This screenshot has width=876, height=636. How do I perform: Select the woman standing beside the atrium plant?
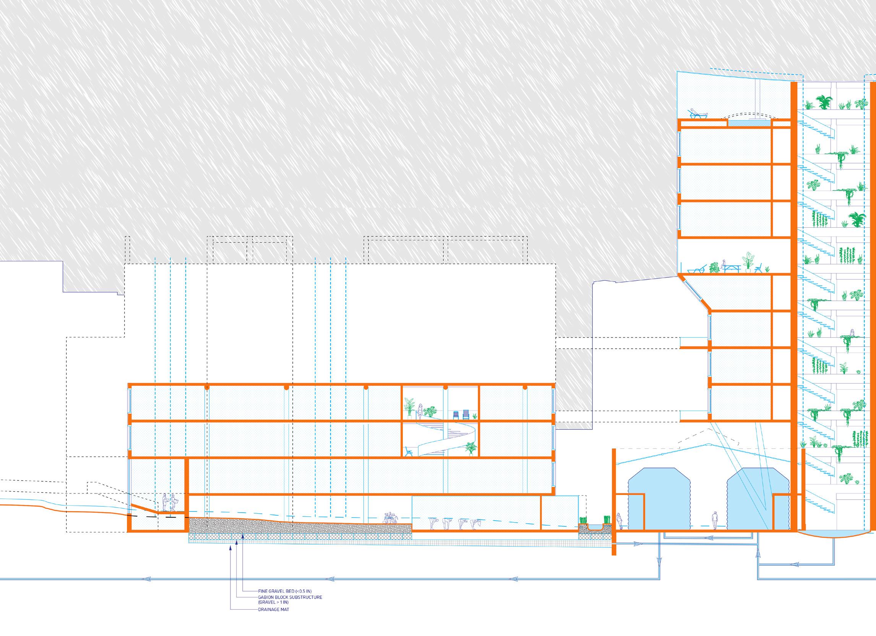420,411
